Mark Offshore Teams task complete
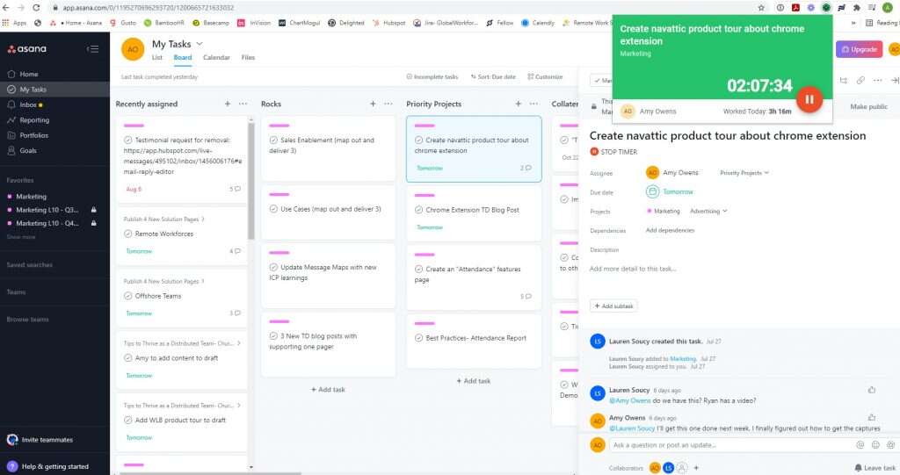 [128, 296]
